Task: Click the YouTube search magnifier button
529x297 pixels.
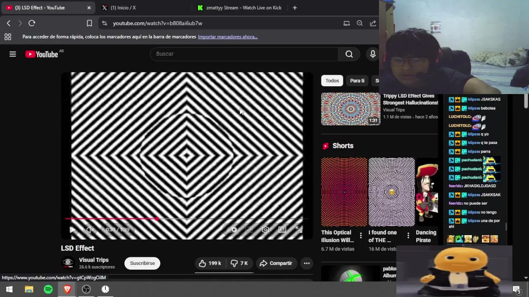Action: [349, 54]
